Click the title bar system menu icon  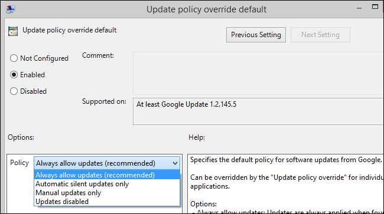click(10, 9)
